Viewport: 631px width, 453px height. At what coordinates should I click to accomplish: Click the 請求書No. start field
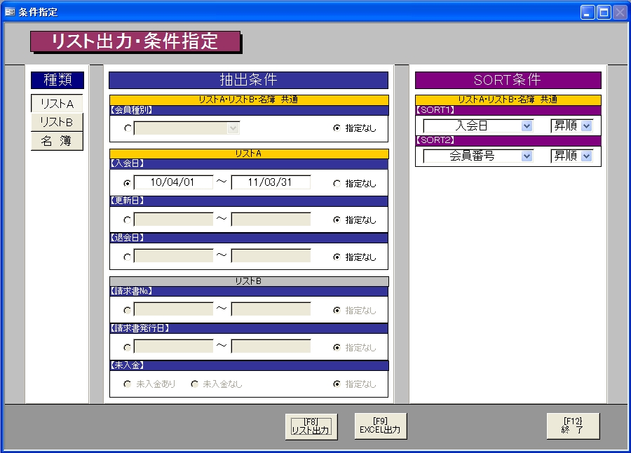(173, 309)
